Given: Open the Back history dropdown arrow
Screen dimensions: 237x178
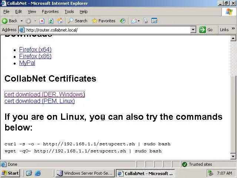Looking at the screenshot, I should point(21,21).
